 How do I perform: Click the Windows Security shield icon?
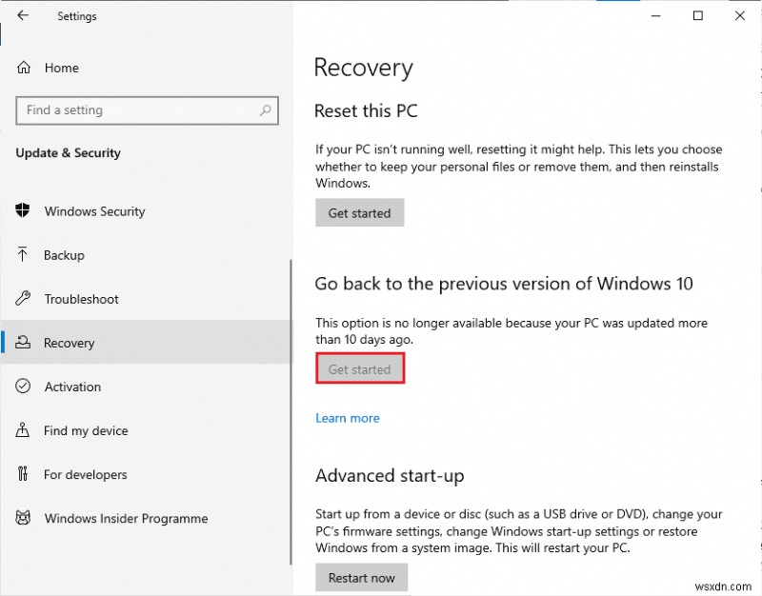pyautogui.click(x=24, y=211)
